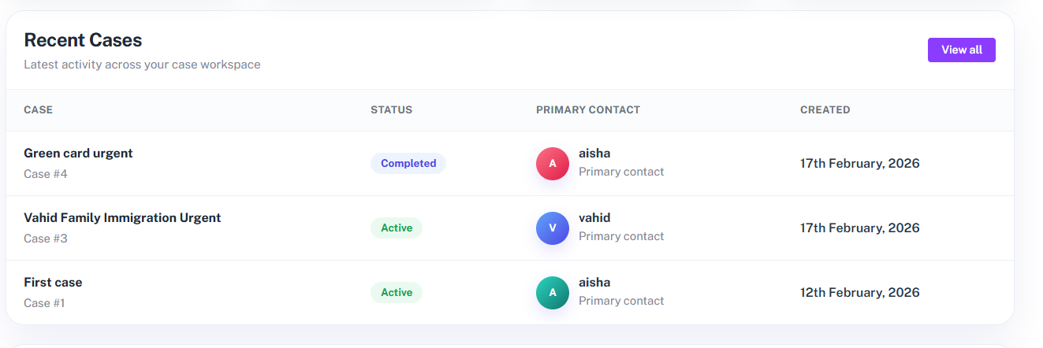
Task: Click the Recent Cases heading
Action: pyautogui.click(x=83, y=40)
